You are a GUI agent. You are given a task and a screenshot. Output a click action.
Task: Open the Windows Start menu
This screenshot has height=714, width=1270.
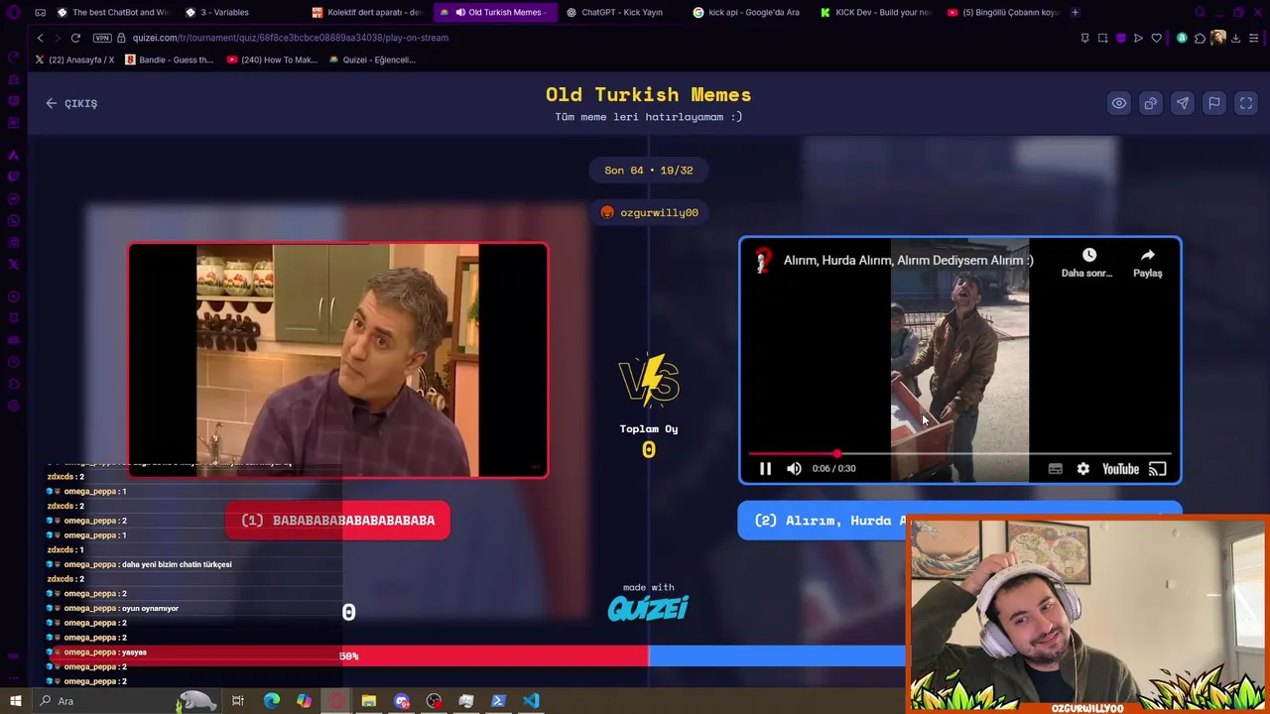pos(15,701)
